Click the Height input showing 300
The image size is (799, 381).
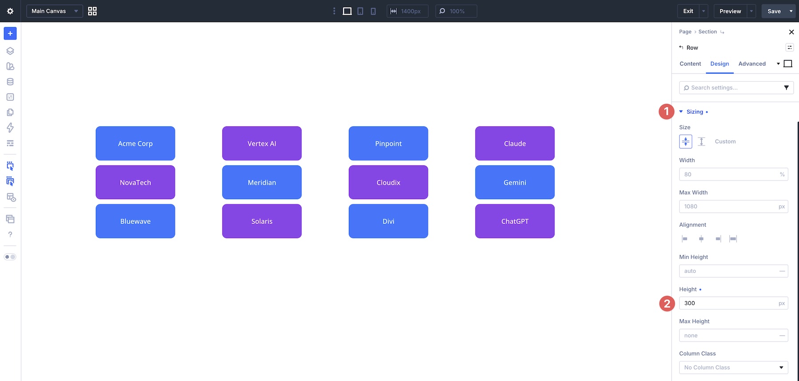click(x=733, y=303)
